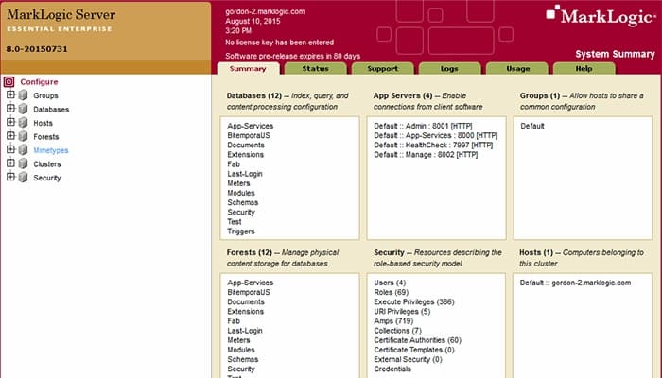Click the Security cube icon in tree
Screen dimensions: 662x378
tap(24, 178)
